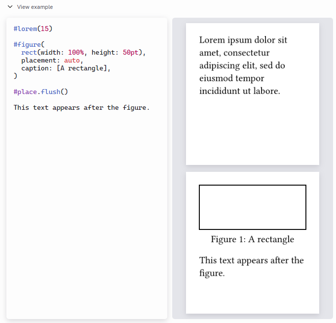
Task: Click the #figure function name in code
Action: coord(27,44)
